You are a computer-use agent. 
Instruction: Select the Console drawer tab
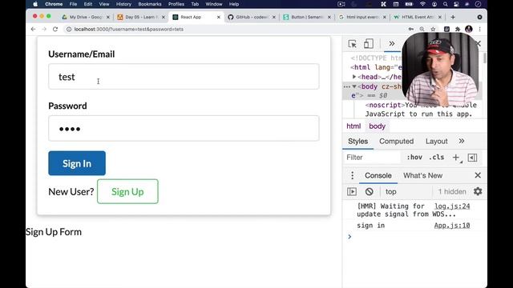(378, 176)
